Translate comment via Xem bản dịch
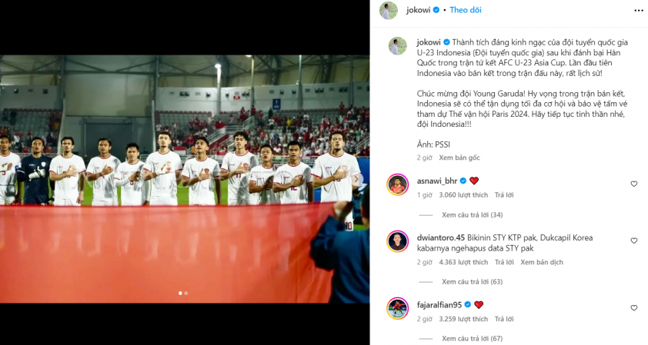 pyautogui.click(x=541, y=262)
